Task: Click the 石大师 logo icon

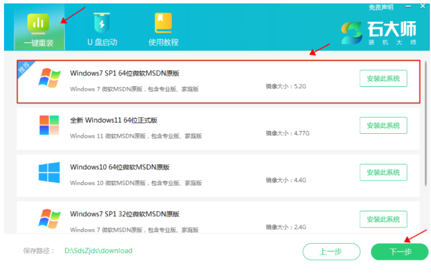Action: click(352, 33)
